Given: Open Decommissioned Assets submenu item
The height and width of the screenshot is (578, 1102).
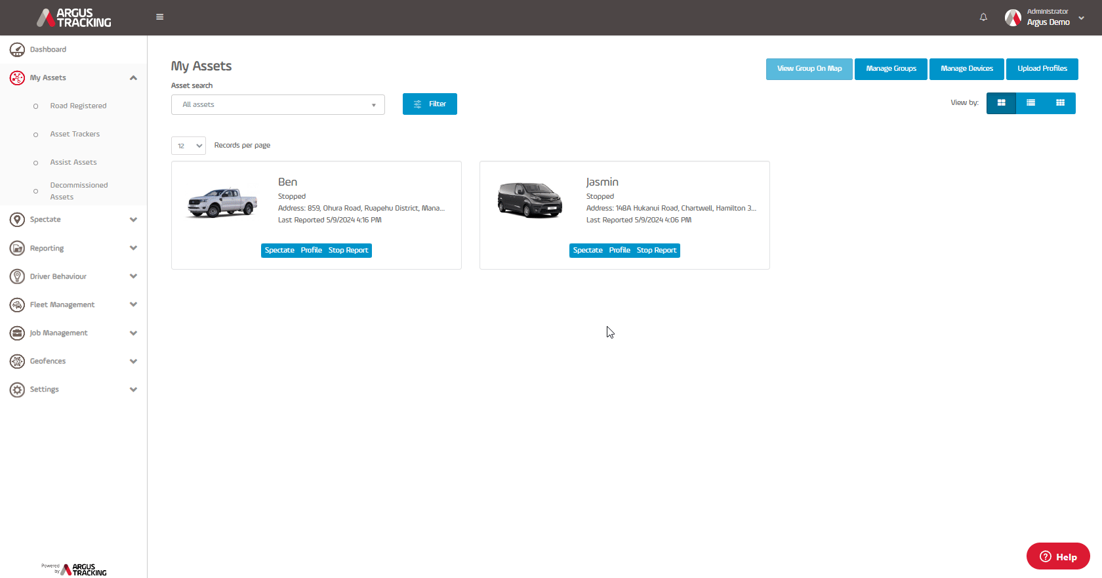Looking at the screenshot, I should (79, 191).
